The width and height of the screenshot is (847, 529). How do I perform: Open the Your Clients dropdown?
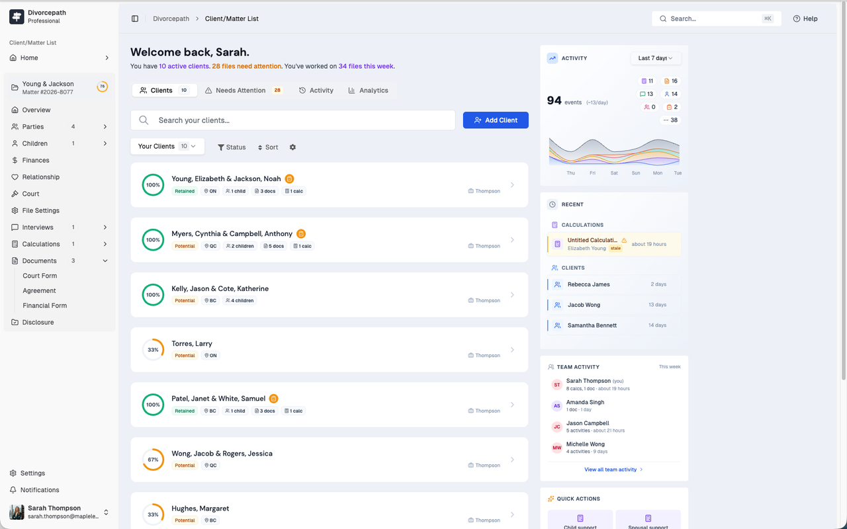(167, 146)
